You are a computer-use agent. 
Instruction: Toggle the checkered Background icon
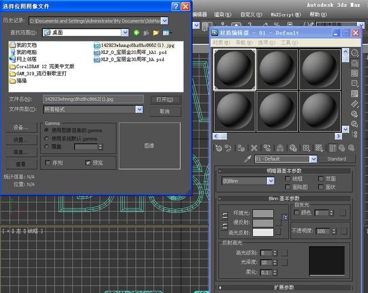click(x=355, y=74)
